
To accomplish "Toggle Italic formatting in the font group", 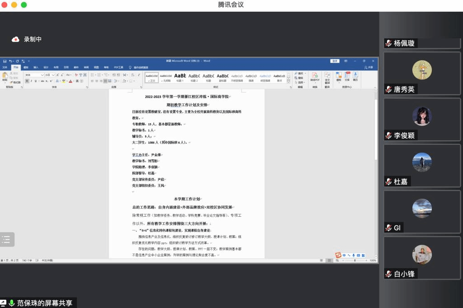I will (31, 81).
